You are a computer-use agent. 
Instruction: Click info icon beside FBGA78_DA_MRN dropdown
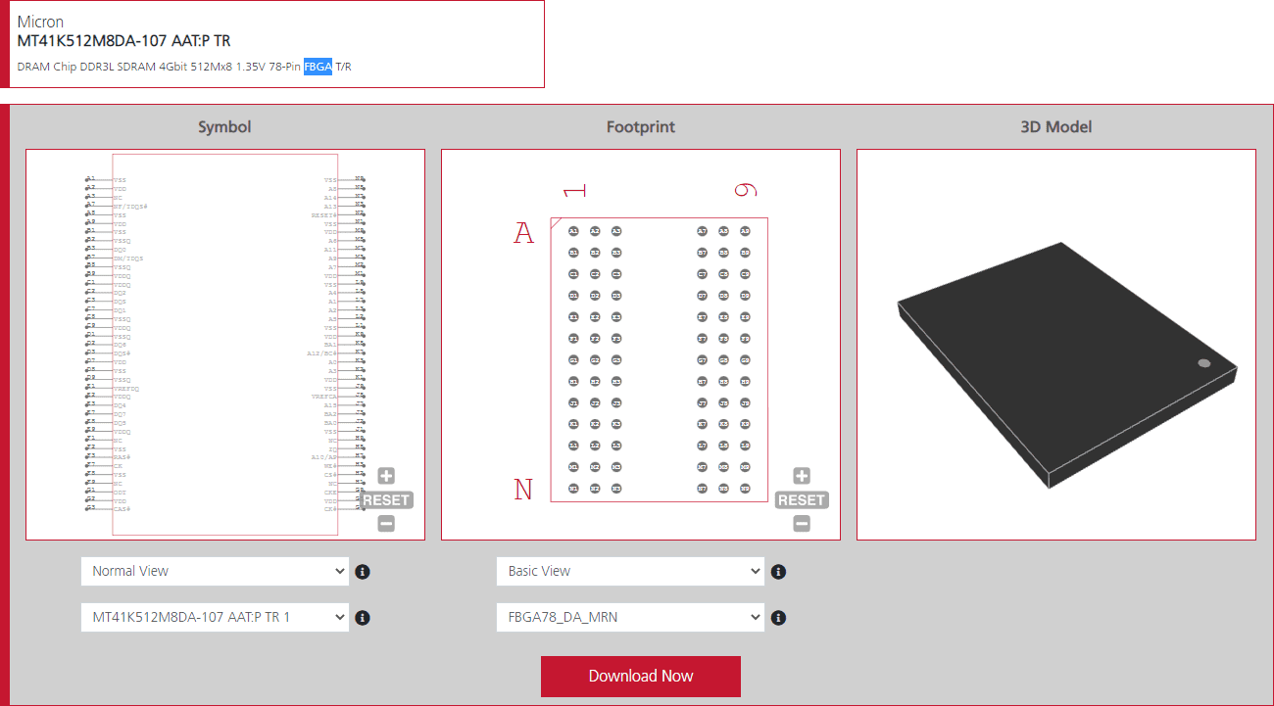(x=778, y=618)
